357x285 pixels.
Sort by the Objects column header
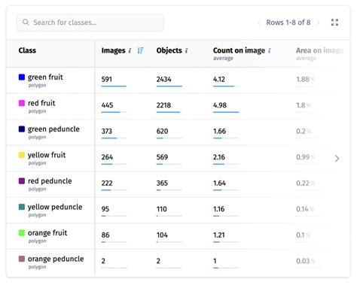point(169,50)
